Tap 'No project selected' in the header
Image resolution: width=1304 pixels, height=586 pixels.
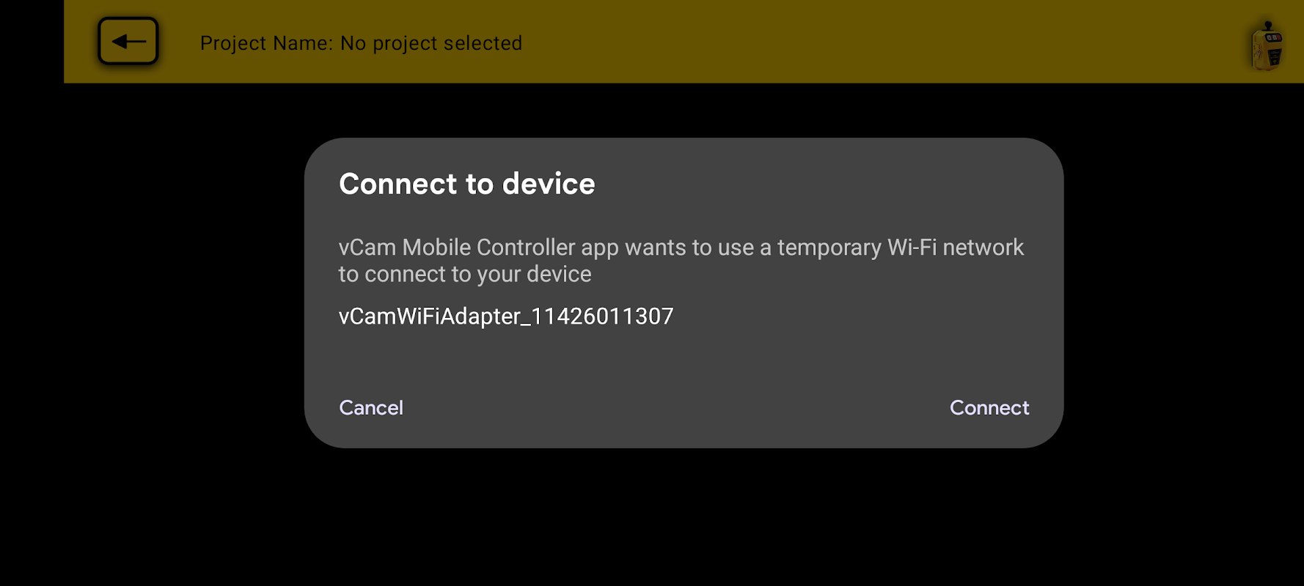pos(431,43)
